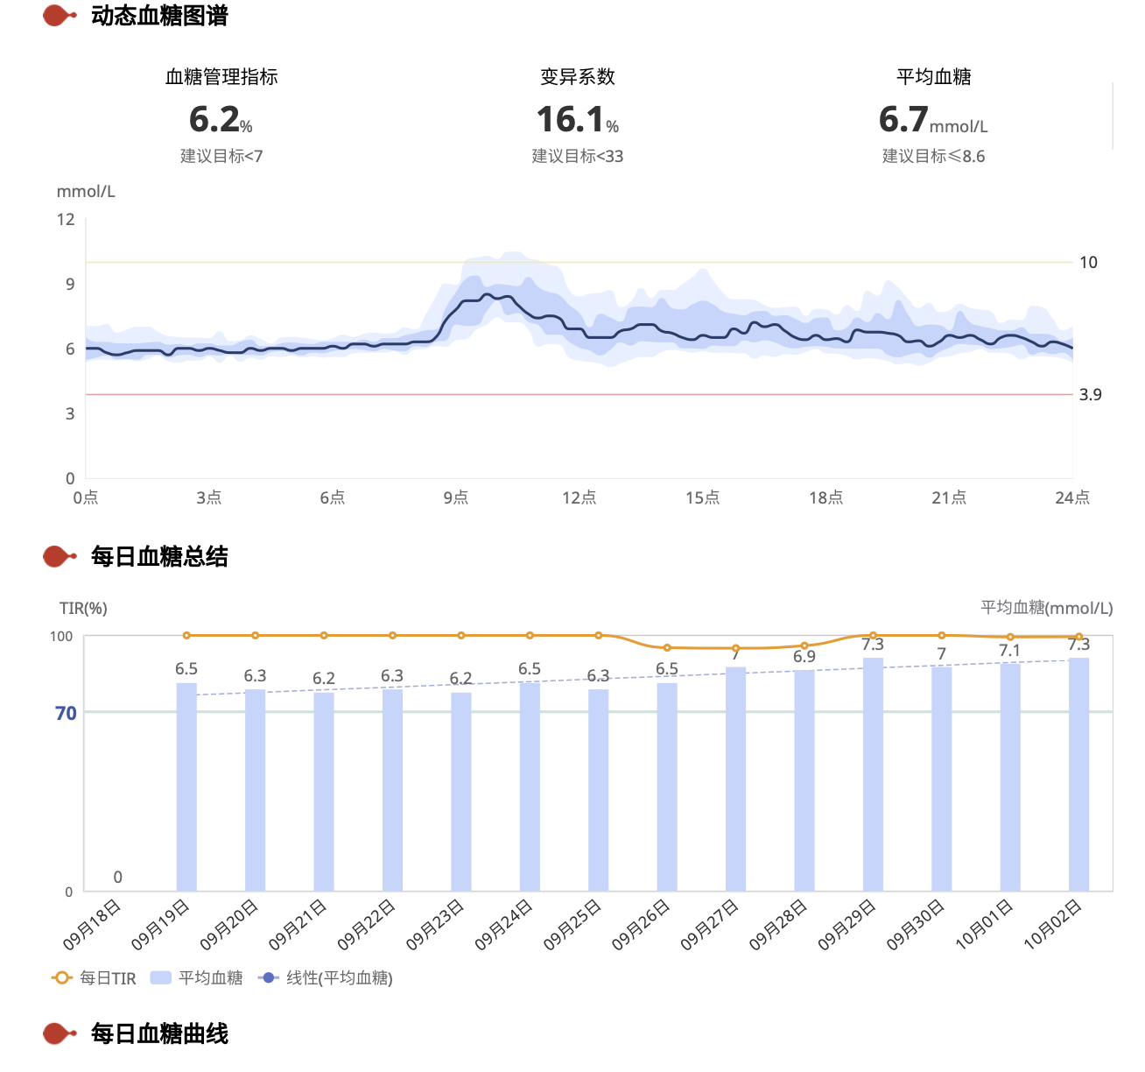Click the TIR data point for 09月28日
This screenshot has width=1145, height=1072.
click(804, 645)
